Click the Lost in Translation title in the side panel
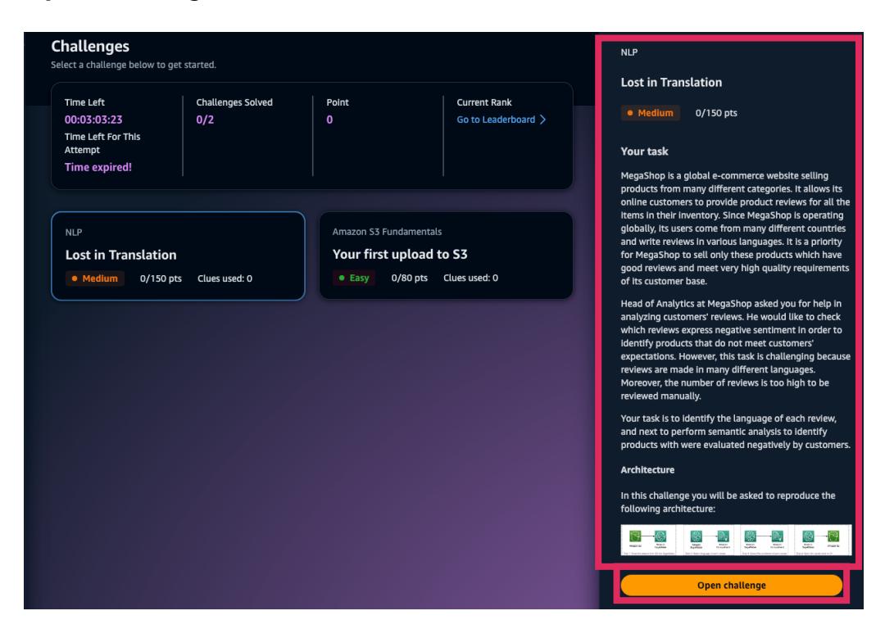The width and height of the screenshot is (894, 638). coord(670,83)
